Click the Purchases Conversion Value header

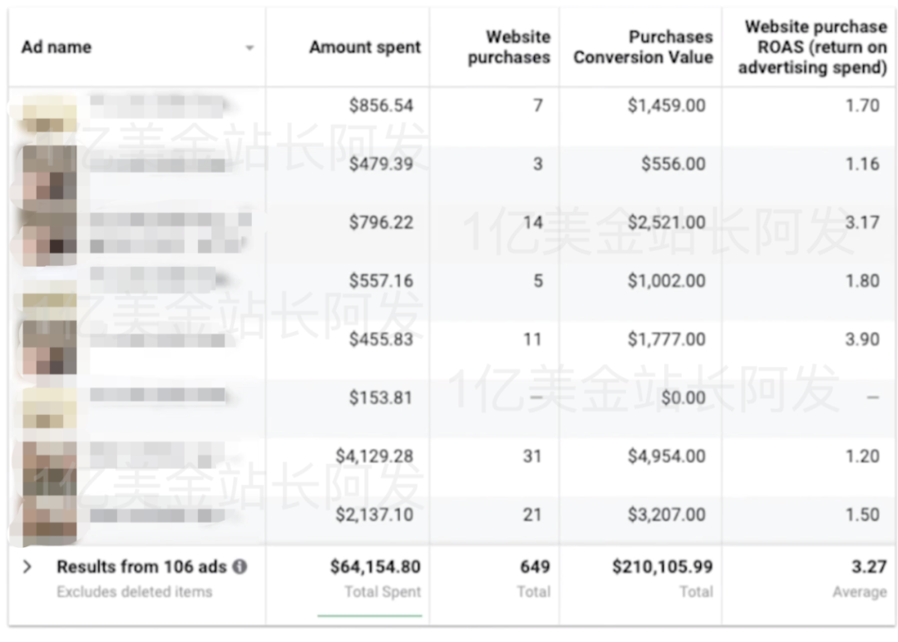[x=643, y=47]
